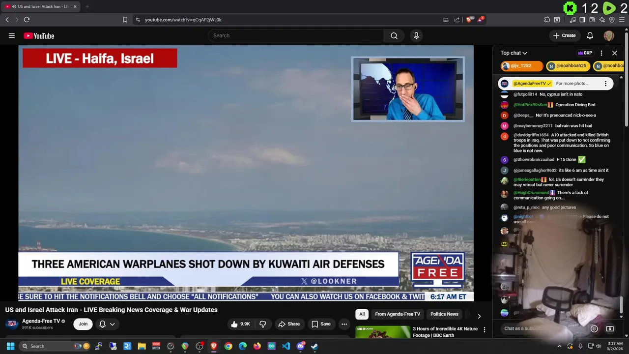Click the search magnifier button
Screen dimensions: 629x354
(x=394, y=35)
